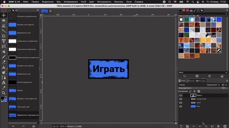Expand the Wood tag assignment dropdown
The image size is (229, 128).
pos(226,73)
